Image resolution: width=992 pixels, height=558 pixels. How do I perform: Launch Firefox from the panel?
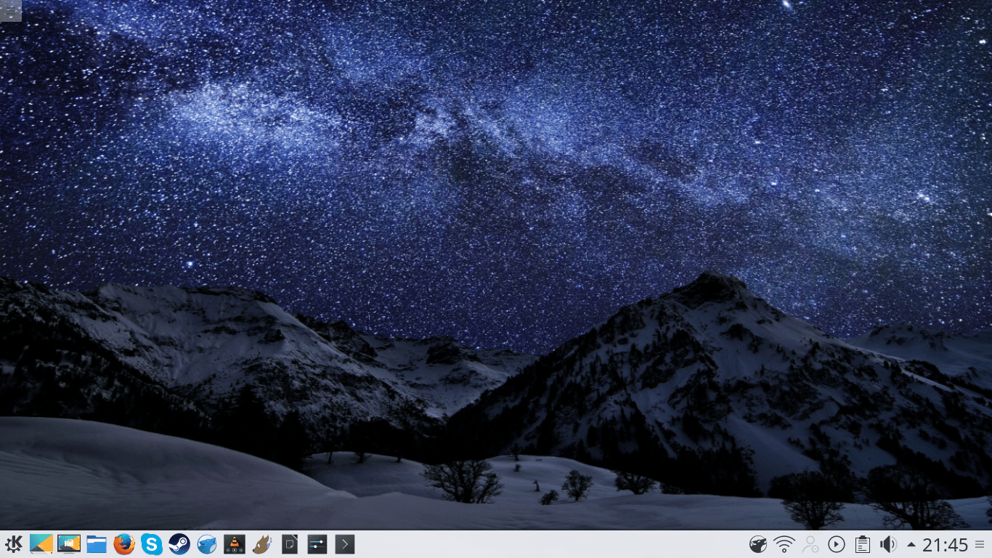(124, 544)
